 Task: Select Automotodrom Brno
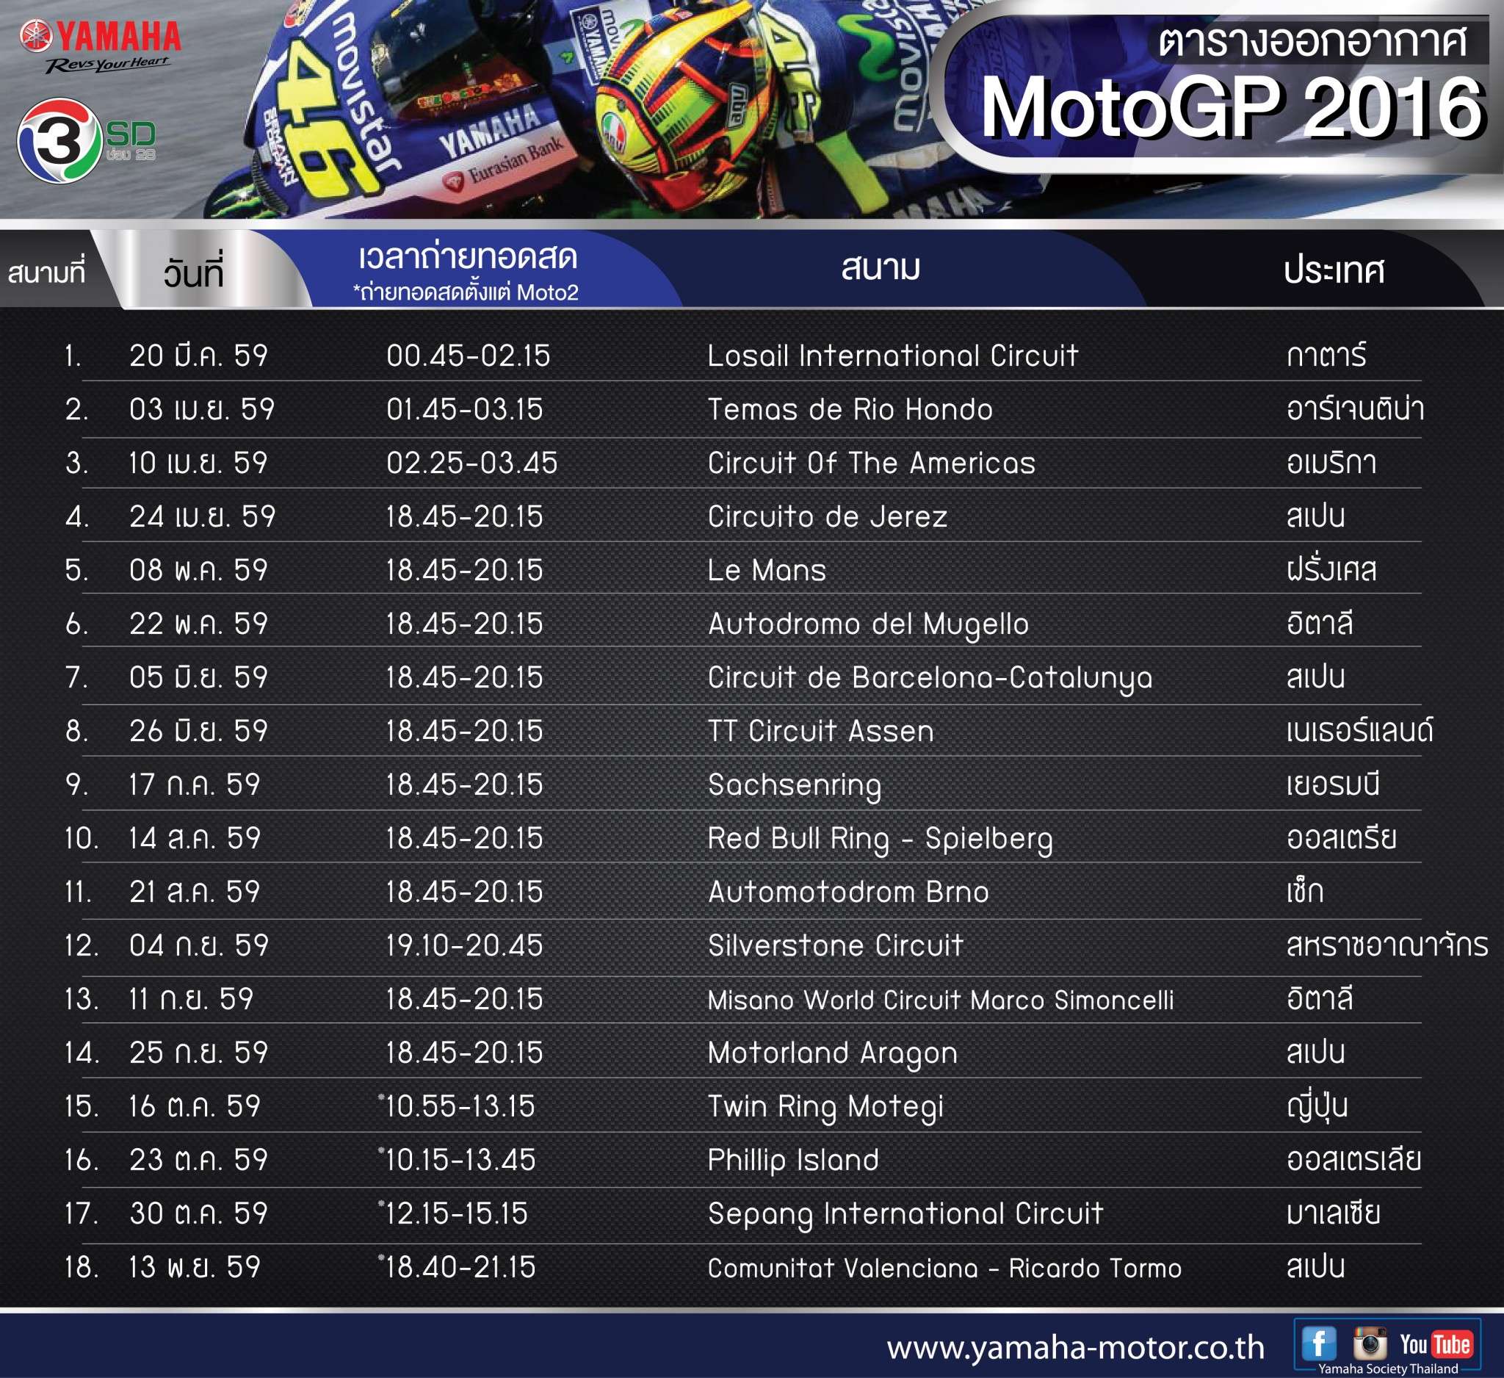click(x=848, y=892)
